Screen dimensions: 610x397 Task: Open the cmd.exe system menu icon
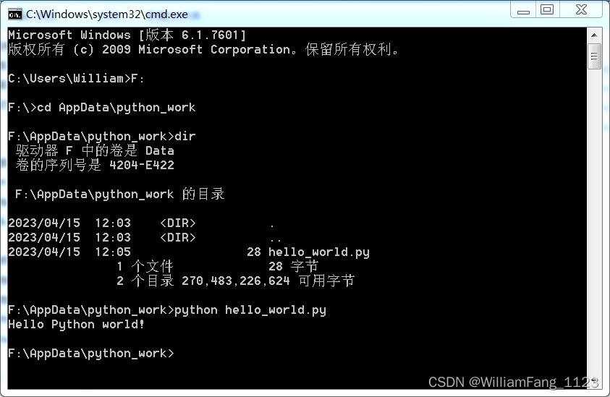(14, 14)
